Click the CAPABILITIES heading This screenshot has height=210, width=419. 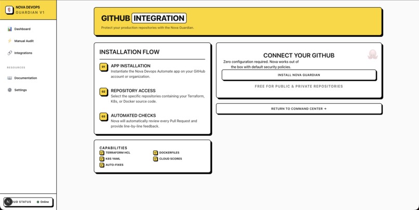coord(113,148)
